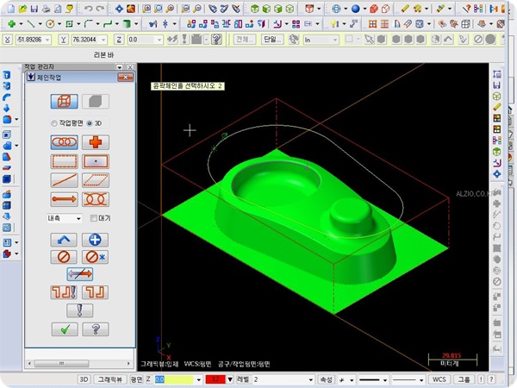
Task: Expand the X coordinate dropdown
Action: pos(47,40)
